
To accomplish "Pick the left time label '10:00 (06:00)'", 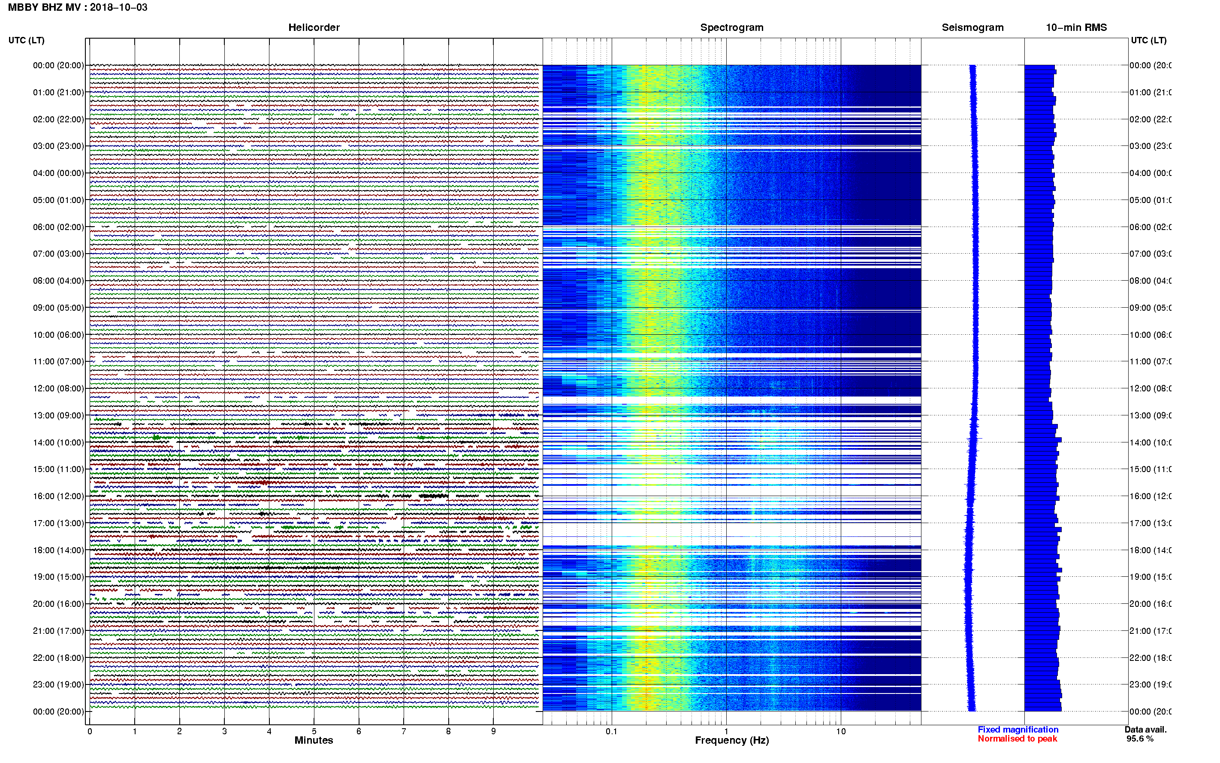I will [58, 335].
